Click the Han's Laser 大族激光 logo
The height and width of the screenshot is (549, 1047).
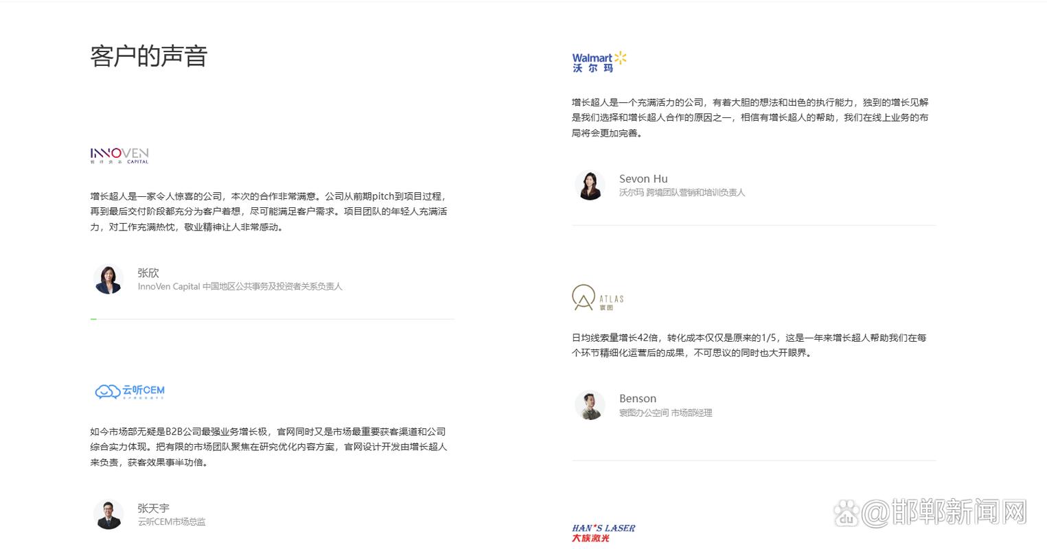603,533
